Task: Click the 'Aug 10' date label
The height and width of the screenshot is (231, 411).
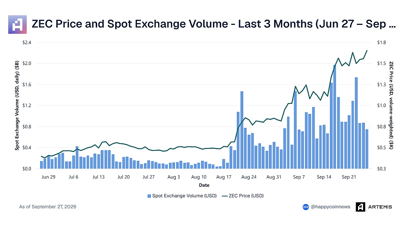Action: [199, 177]
